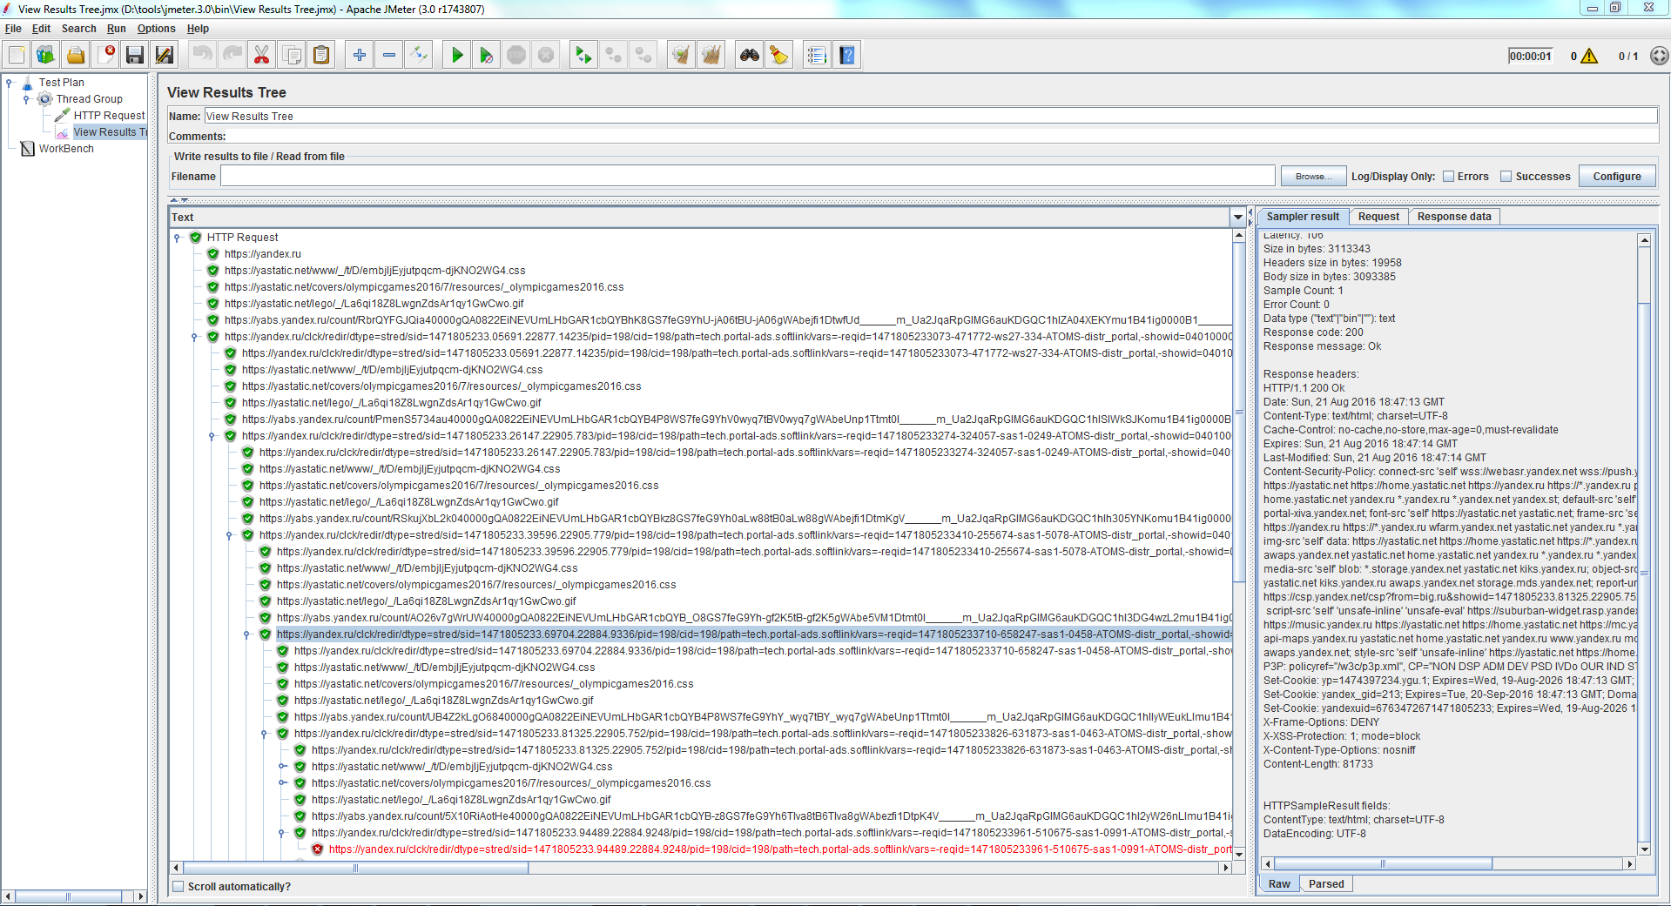Click the Undo toolbar icon

click(202, 56)
